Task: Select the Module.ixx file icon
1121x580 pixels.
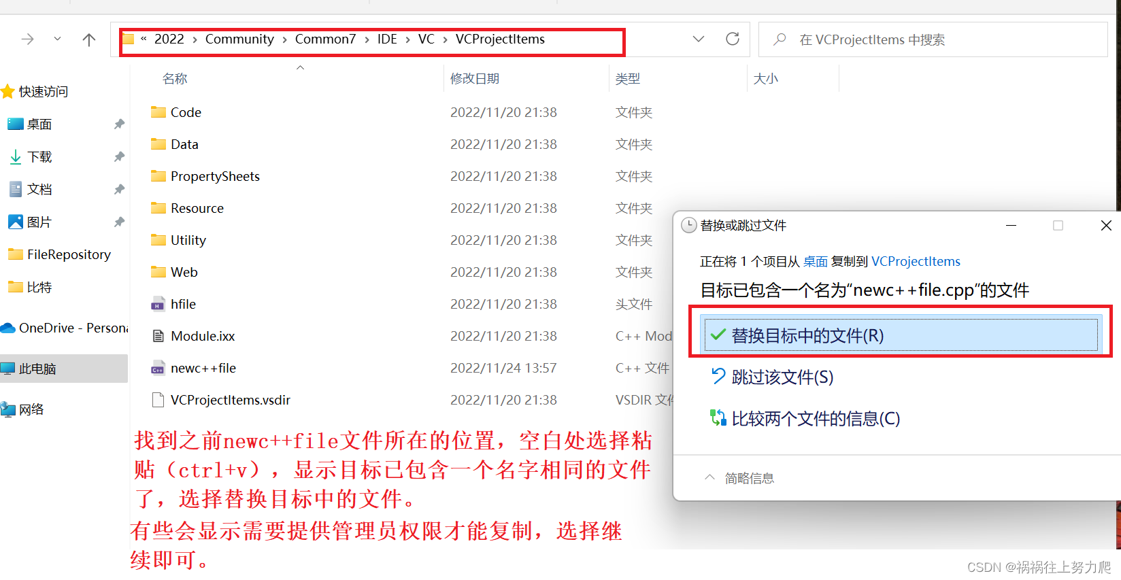Action: coord(158,336)
